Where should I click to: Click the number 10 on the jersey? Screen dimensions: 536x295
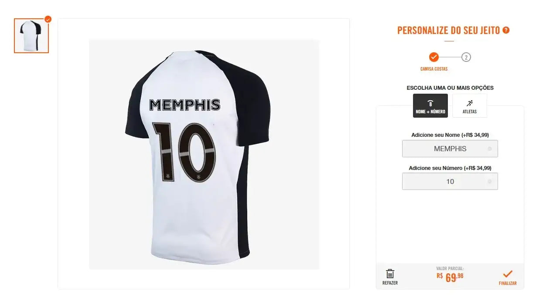(184, 151)
